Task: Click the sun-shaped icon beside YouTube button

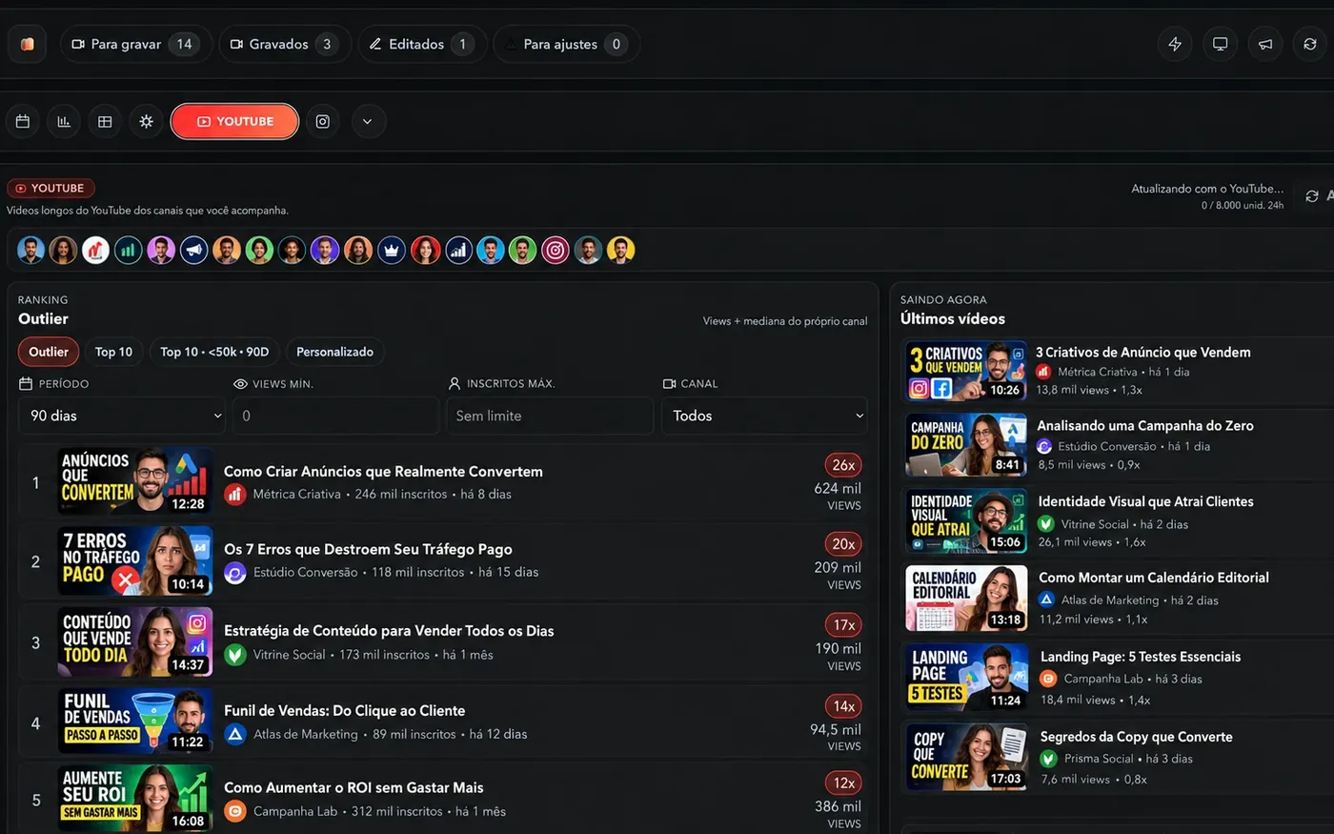Action: pos(146,121)
